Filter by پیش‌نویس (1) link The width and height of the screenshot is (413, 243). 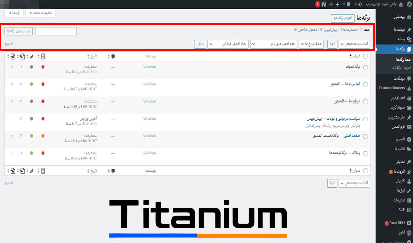click(x=328, y=30)
